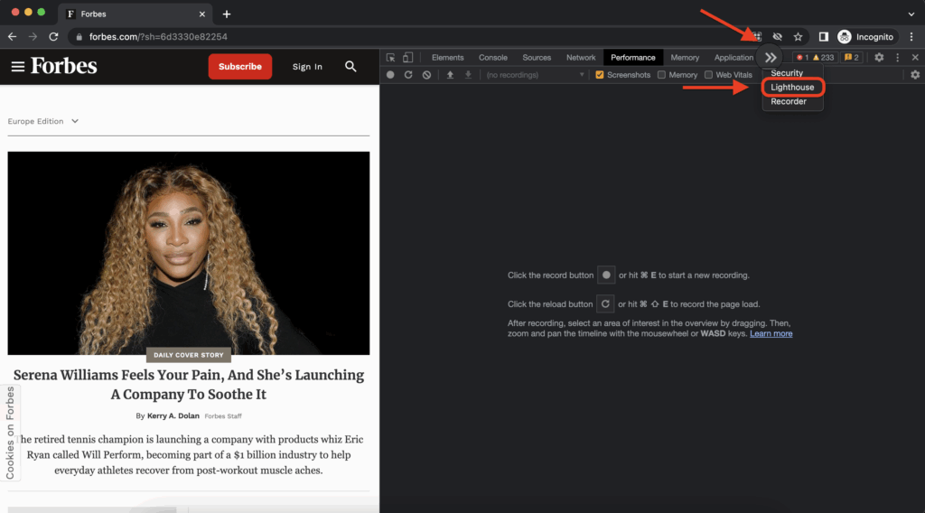Click the reload button in the instructions
Image resolution: width=925 pixels, height=513 pixels.
coord(605,304)
